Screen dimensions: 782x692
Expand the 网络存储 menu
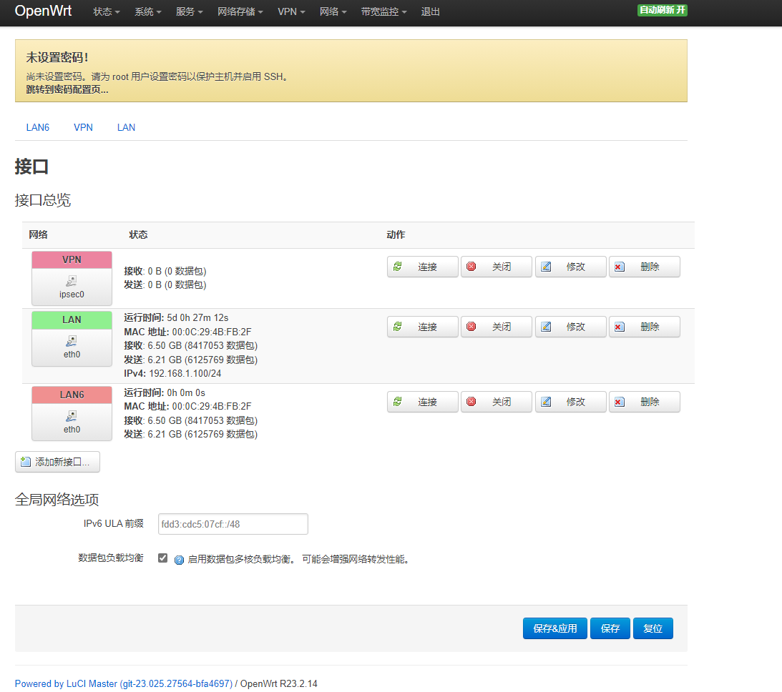240,11
